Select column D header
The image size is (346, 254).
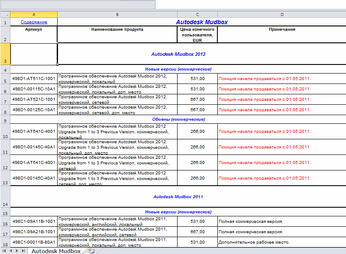click(x=282, y=15)
